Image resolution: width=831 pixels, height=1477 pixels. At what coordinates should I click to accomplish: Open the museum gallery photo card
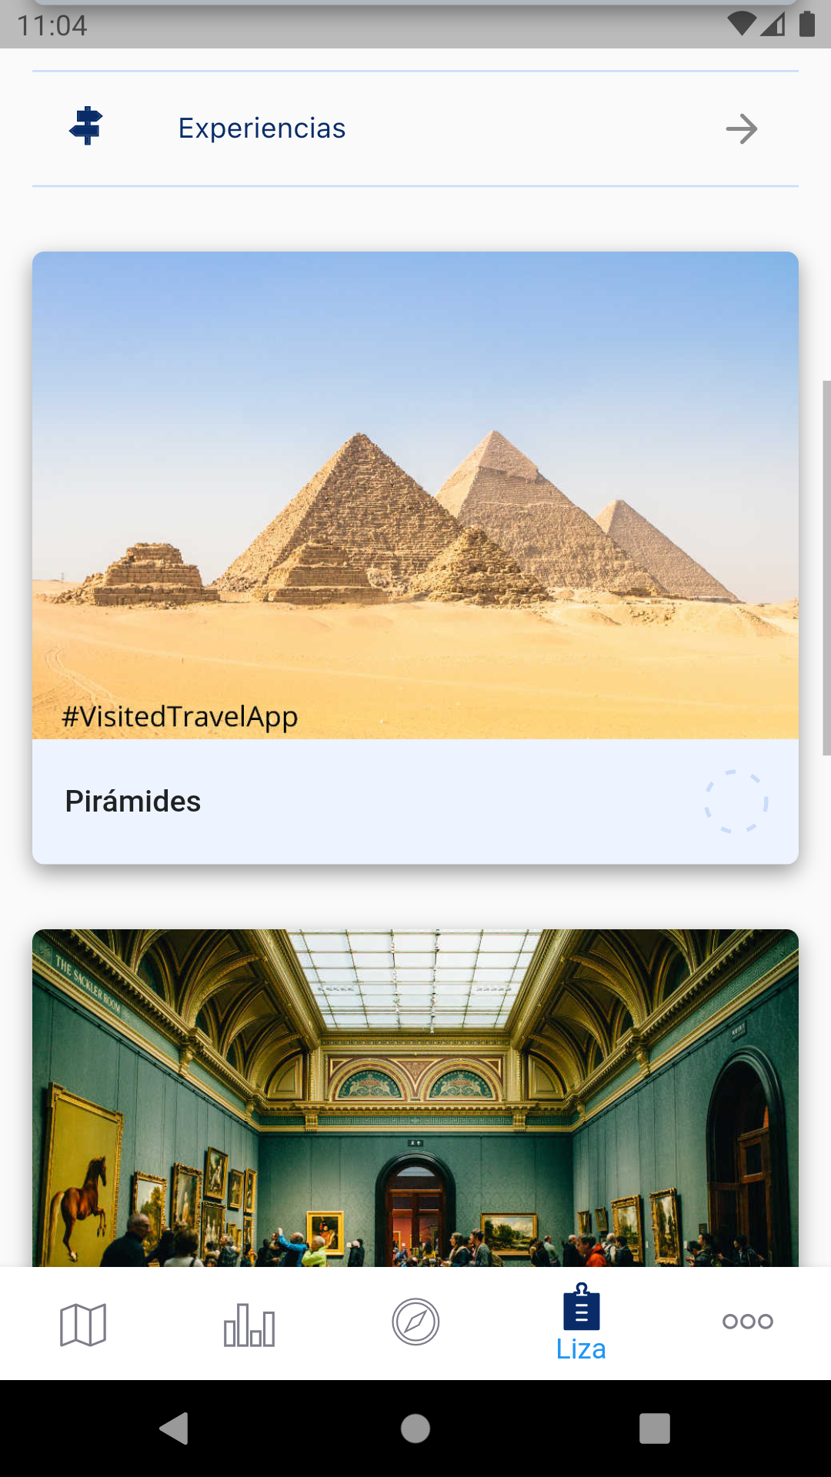415,1098
